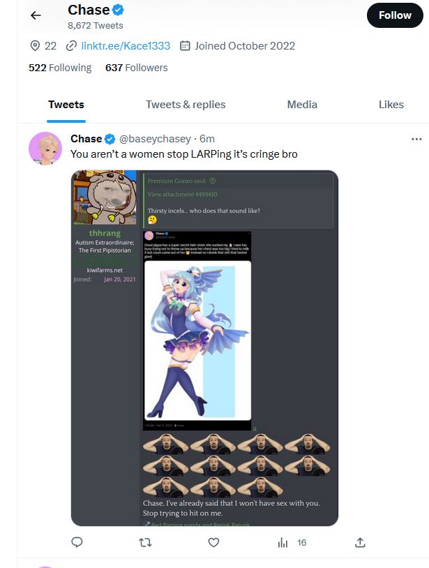Open the linktr.ee/Kace1333 link
This screenshot has width=429, height=568.
pos(126,46)
